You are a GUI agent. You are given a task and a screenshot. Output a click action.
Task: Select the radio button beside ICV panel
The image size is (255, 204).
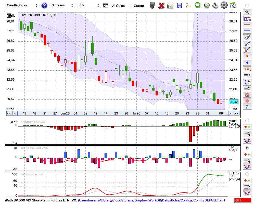pos(247,148)
